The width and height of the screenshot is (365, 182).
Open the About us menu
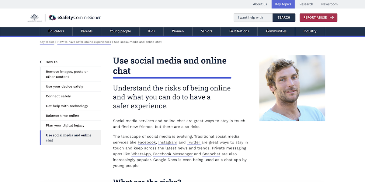tap(260, 4)
